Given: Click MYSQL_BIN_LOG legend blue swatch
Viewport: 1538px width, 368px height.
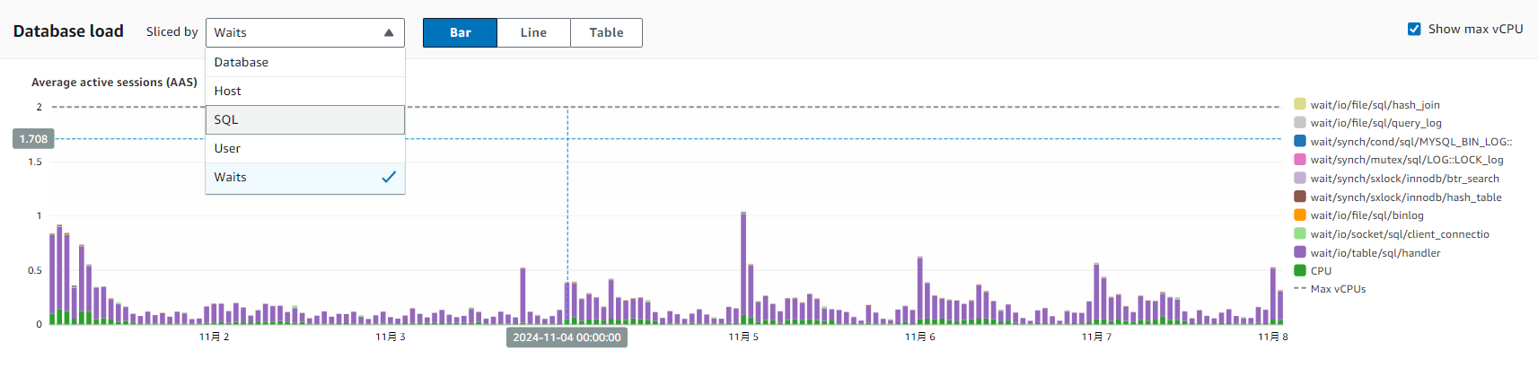Looking at the screenshot, I should pos(1299,141).
